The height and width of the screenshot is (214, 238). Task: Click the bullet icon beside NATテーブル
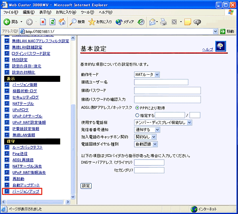point(7,104)
